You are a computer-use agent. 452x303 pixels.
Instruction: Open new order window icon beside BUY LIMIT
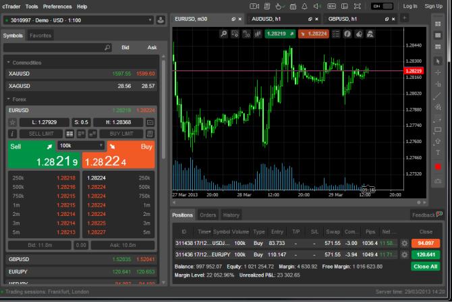coord(150,134)
